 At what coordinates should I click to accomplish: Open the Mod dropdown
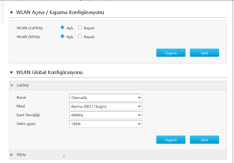[105, 106]
